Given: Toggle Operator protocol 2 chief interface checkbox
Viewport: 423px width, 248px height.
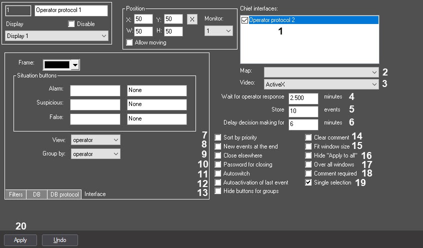Looking at the screenshot, I should tap(244, 20).
